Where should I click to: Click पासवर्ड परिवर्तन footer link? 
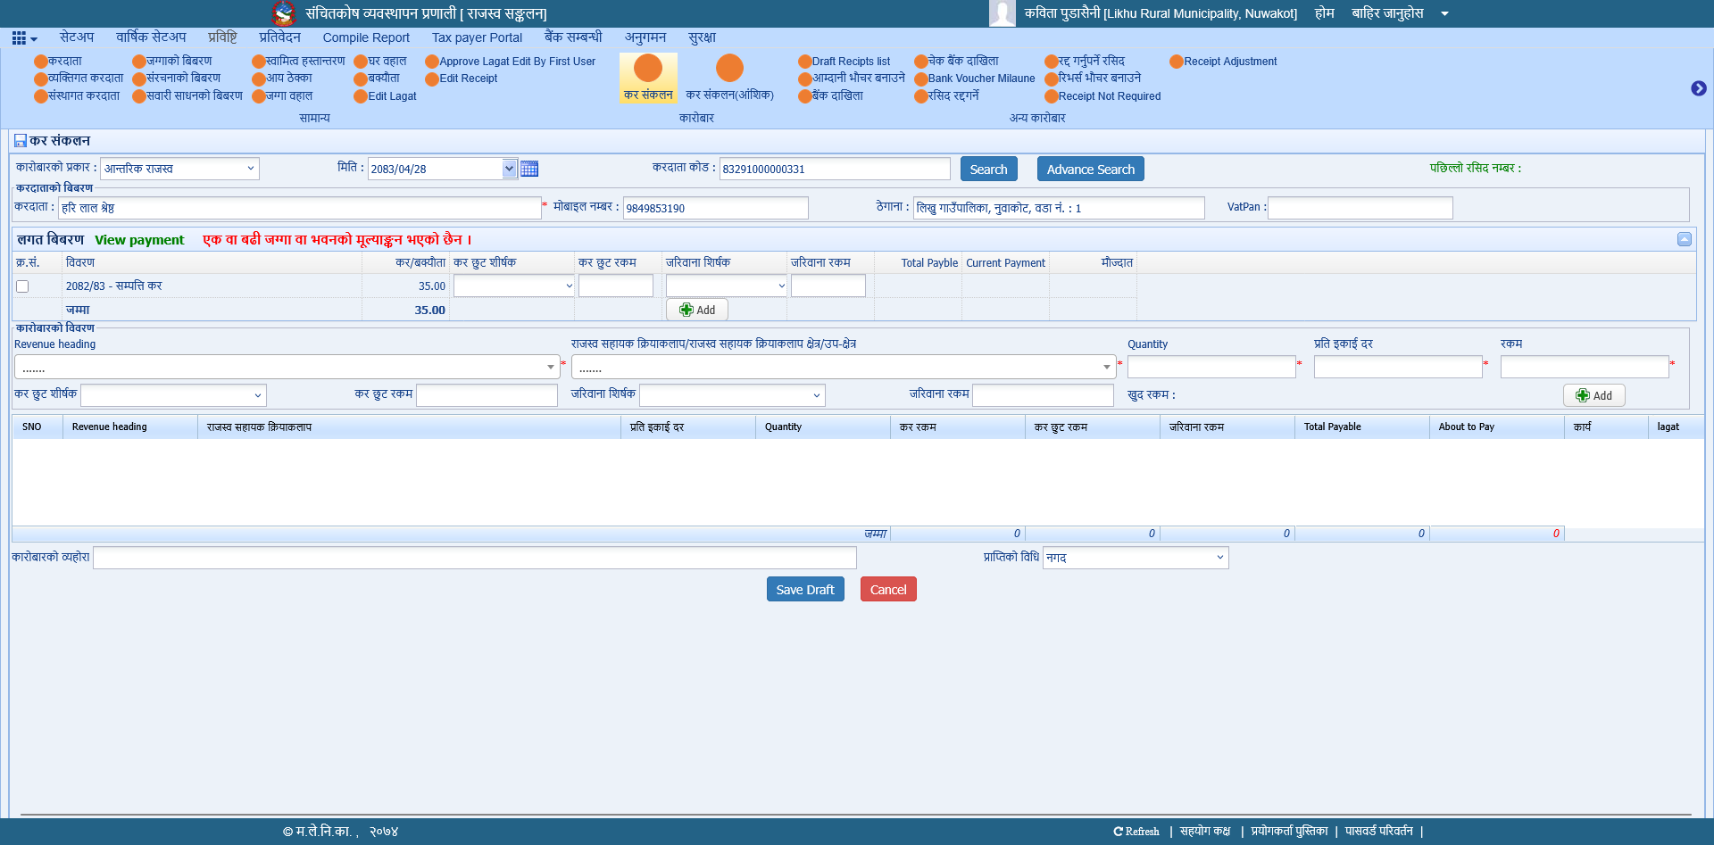point(1379,832)
